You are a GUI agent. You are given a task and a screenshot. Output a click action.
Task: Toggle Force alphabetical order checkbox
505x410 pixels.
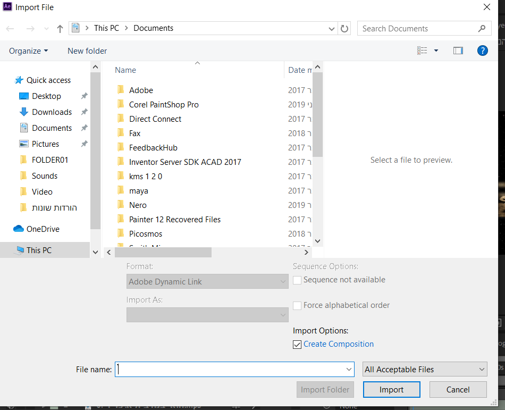pyautogui.click(x=297, y=306)
